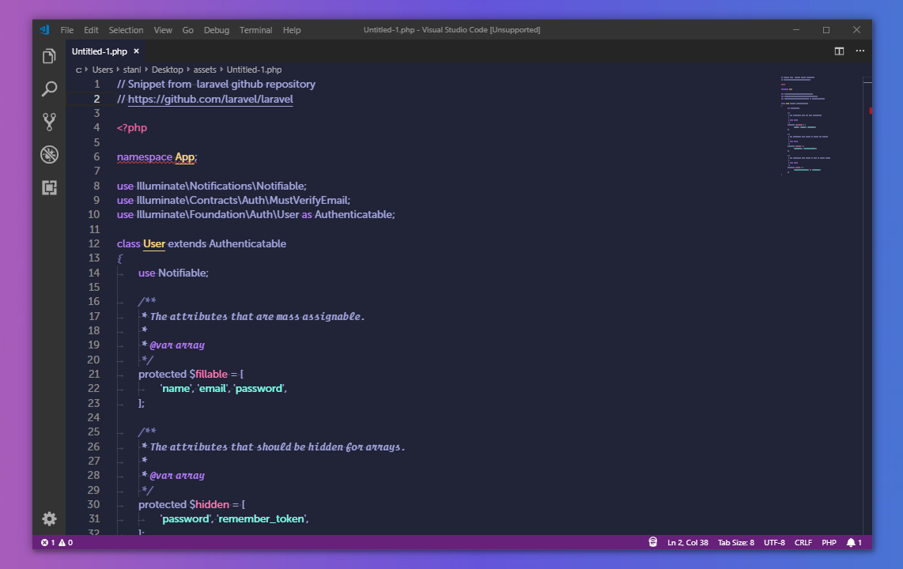This screenshot has width=903, height=569.
Task: Click the '@var array' annotation on line 19
Action: click(x=177, y=345)
